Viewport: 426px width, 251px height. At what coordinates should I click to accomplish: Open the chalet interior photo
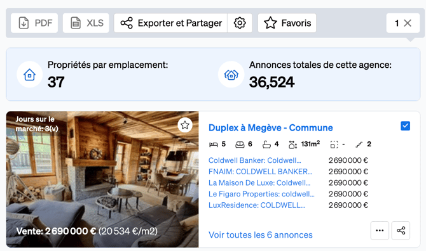(102, 179)
